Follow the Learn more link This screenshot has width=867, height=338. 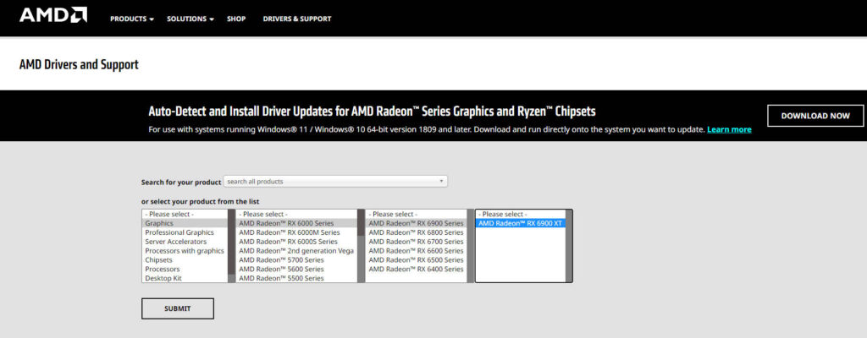[729, 130]
